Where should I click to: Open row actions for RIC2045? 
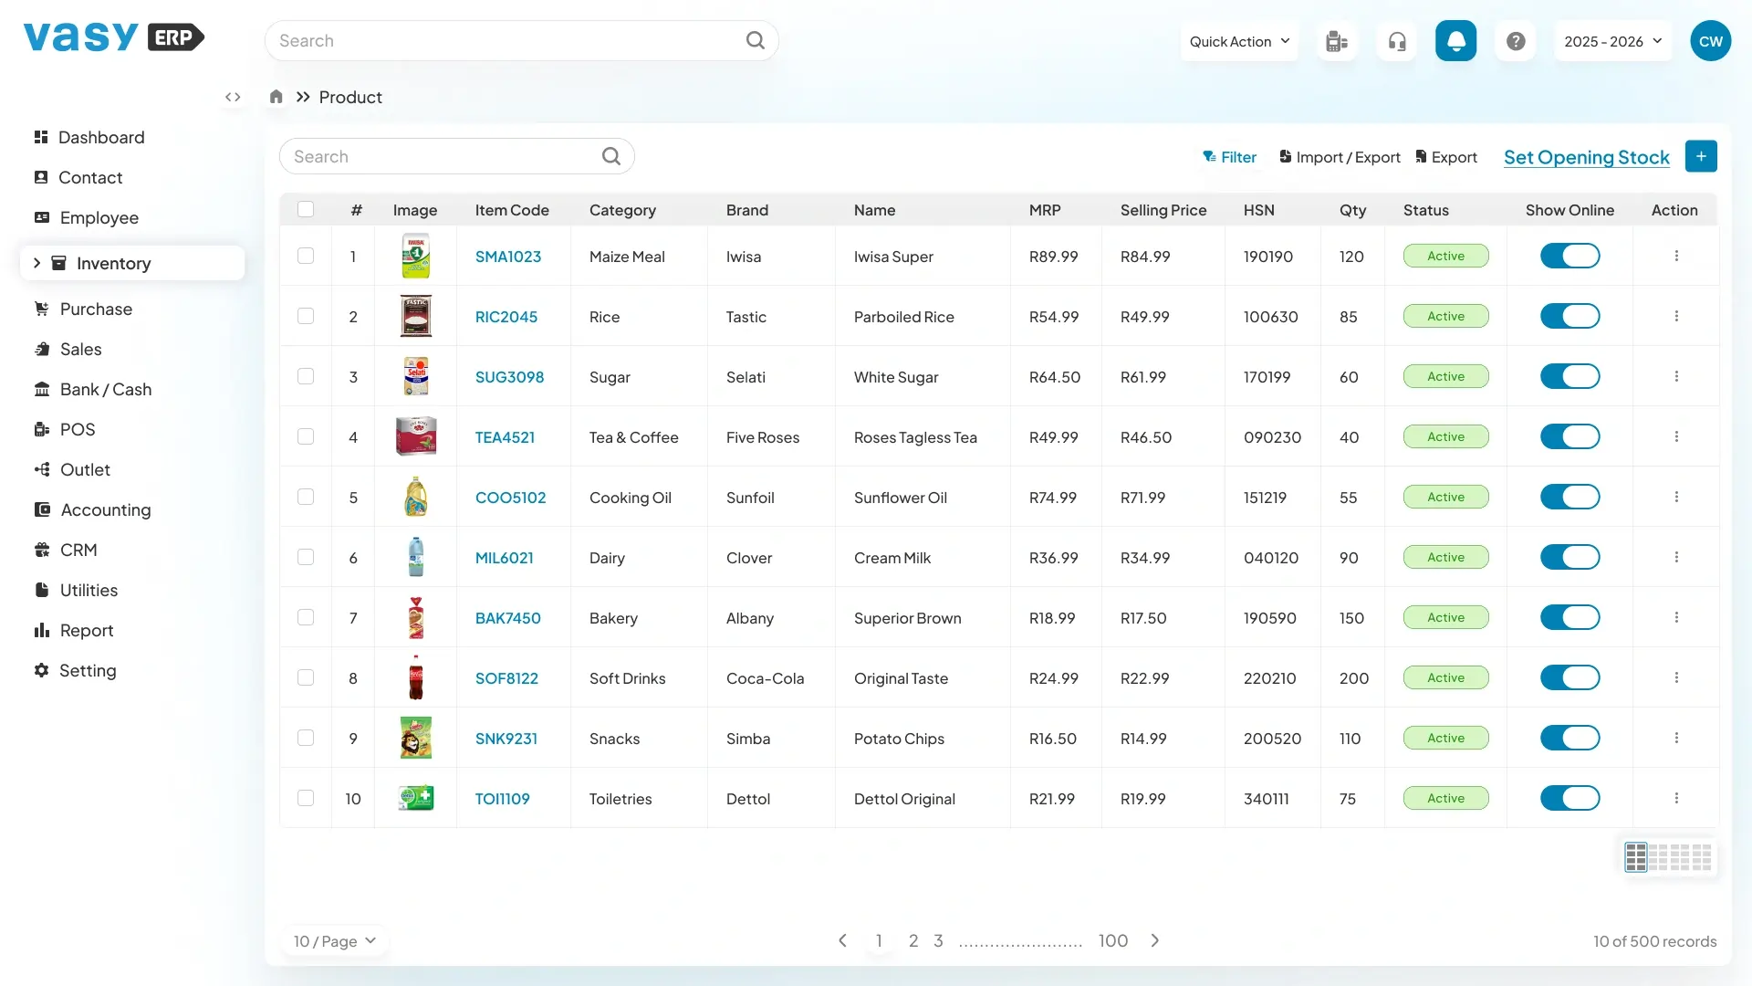tap(1676, 316)
